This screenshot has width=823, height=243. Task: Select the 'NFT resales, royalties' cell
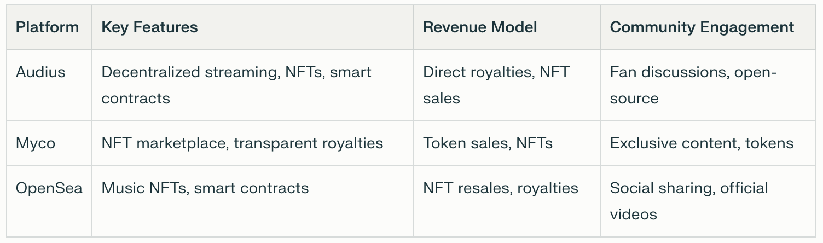pos(500,188)
